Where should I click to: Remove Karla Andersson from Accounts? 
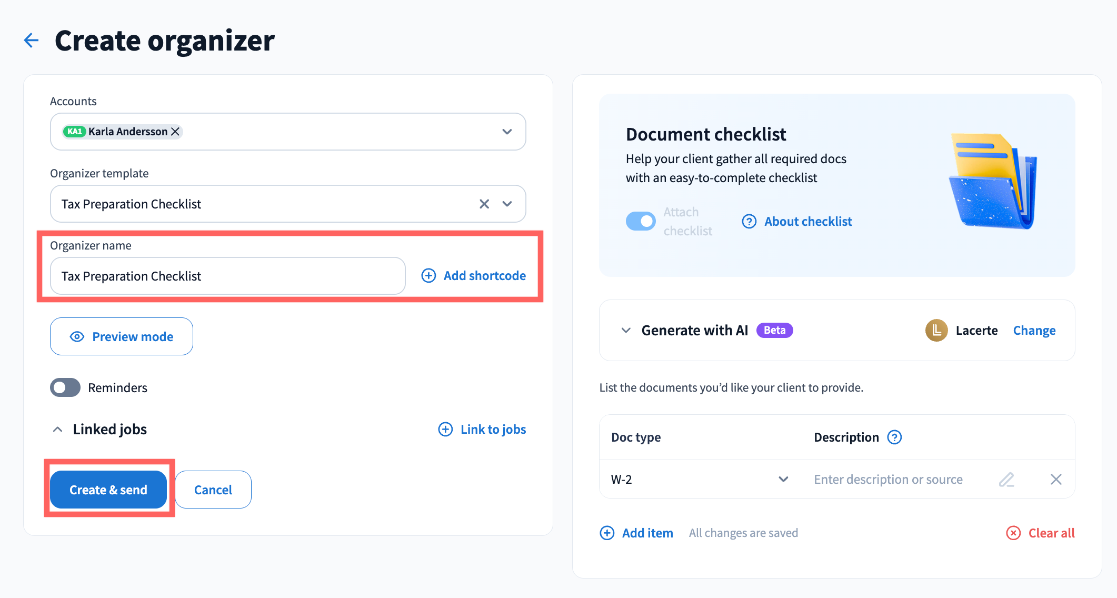(x=175, y=132)
